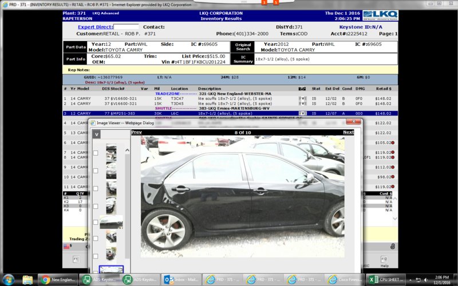Select row 2 with location T3D45

pos(230,104)
